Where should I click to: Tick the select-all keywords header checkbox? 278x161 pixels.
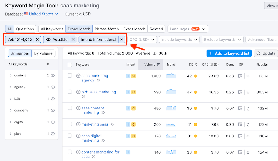tap(70, 65)
